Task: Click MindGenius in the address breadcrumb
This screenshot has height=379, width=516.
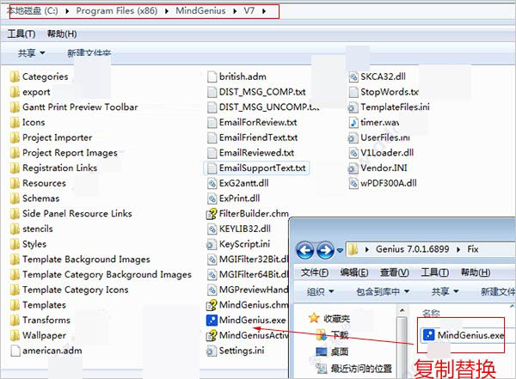Action: [200, 11]
